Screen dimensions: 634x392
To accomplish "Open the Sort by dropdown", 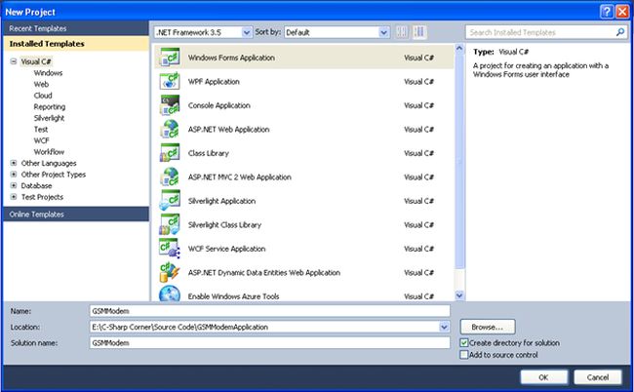I will click(383, 32).
